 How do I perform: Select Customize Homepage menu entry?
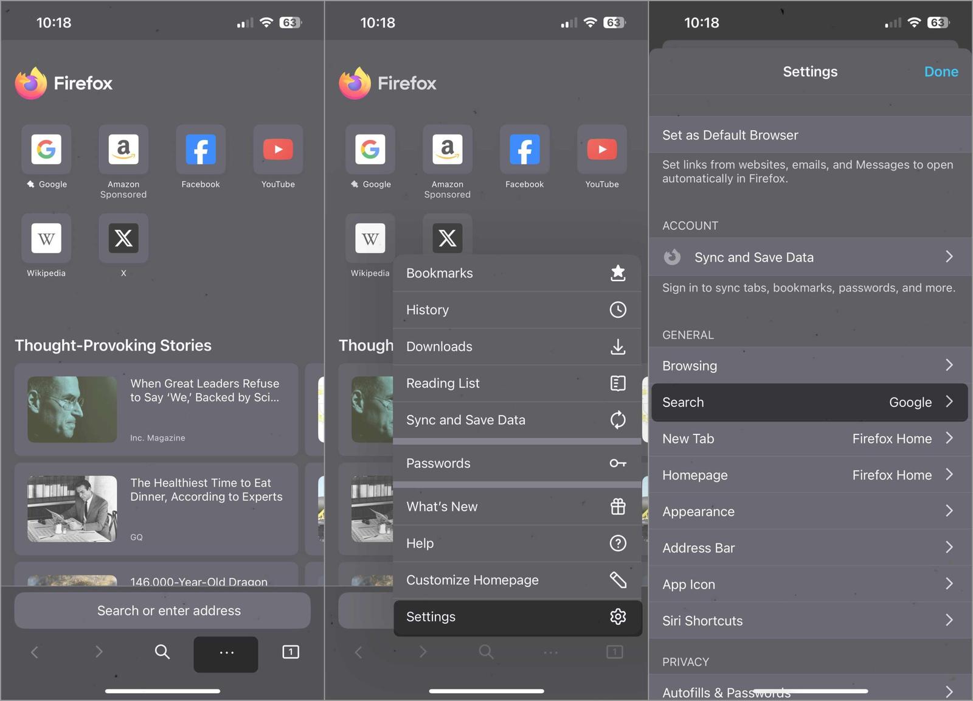(x=518, y=580)
